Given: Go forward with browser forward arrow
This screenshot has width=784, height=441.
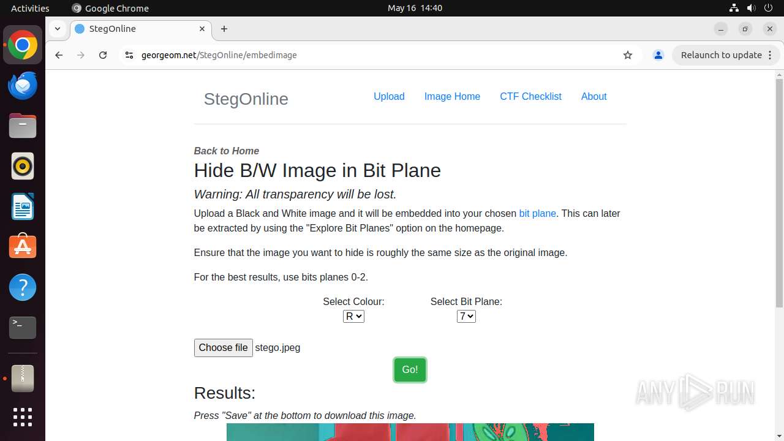Looking at the screenshot, I should 81,55.
